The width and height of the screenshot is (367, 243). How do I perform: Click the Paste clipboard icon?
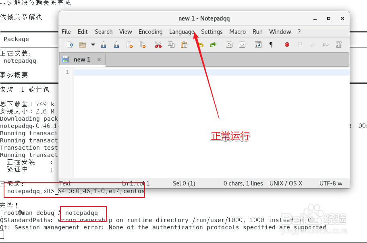tap(184, 45)
